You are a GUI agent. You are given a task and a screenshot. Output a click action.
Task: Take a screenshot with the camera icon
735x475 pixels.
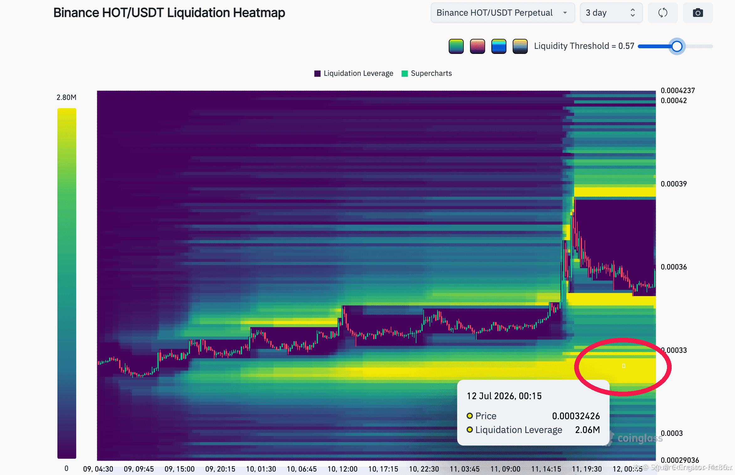pyautogui.click(x=698, y=13)
